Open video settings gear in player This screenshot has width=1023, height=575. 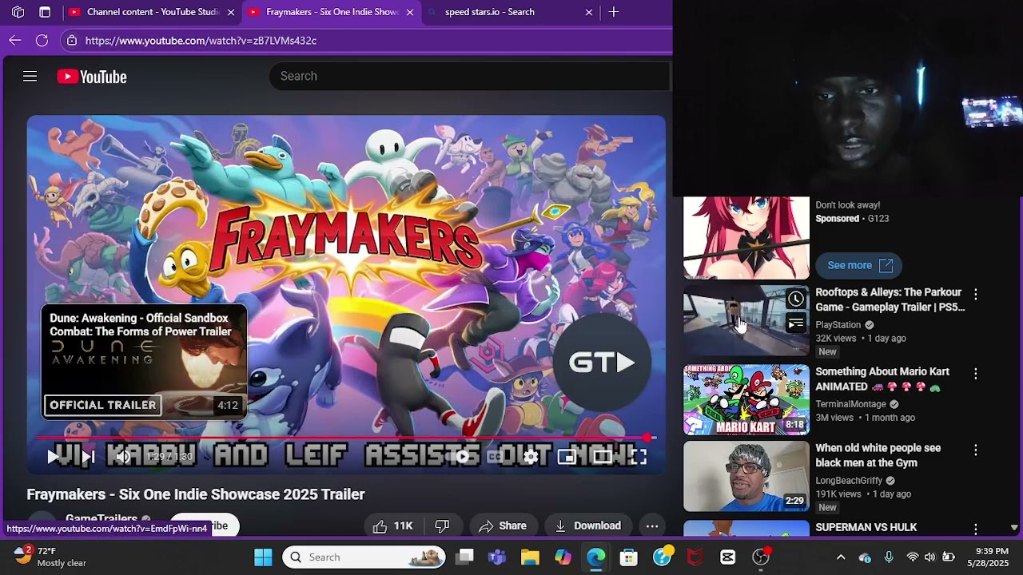coord(531,457)
